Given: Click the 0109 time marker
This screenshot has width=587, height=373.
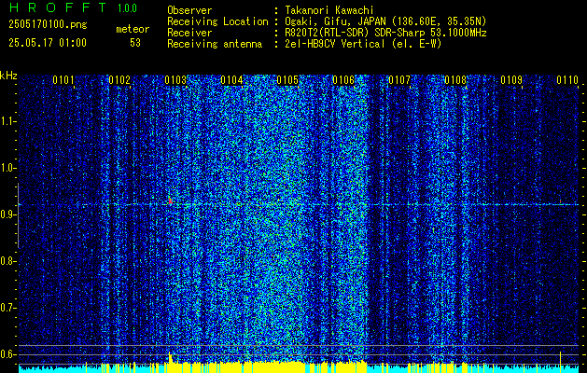Looking at the screenshot, I should (511, 79).
